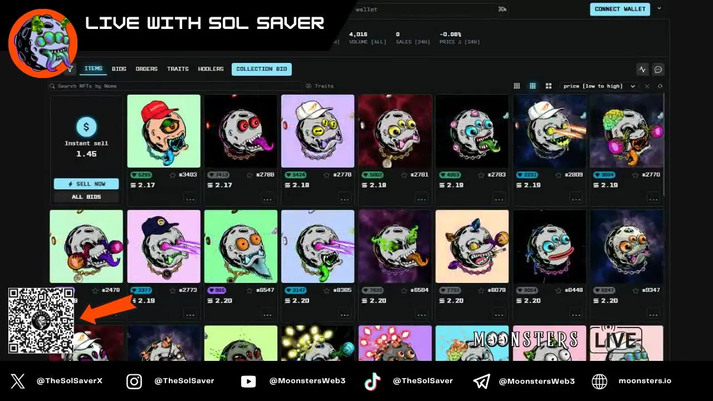This screenshot has width=713, height=401.
Task: Open the chat bubble icon
Action: click(658, 70)
